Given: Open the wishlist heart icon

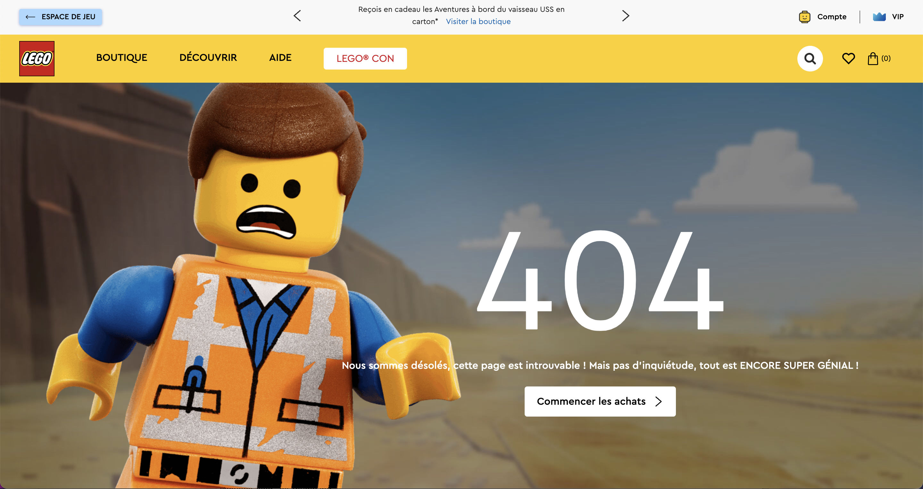Looking at the screenshot, I should point(848,58).
